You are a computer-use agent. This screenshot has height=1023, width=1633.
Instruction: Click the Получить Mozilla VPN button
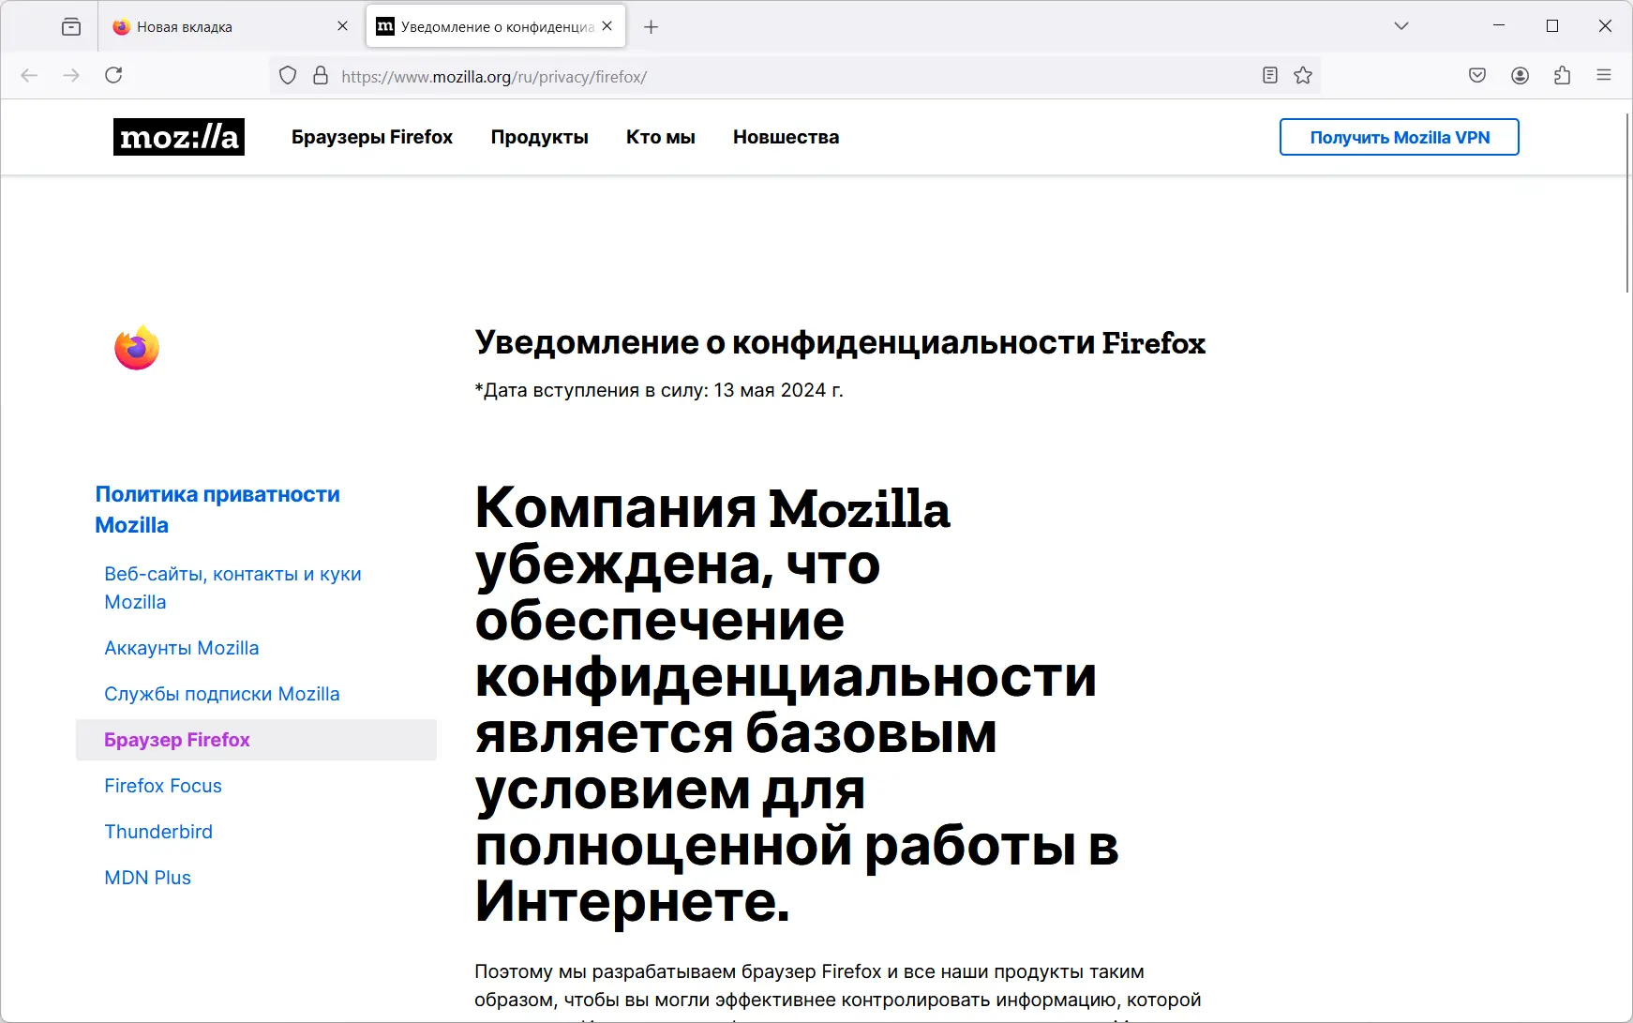tap(1399, 137)
